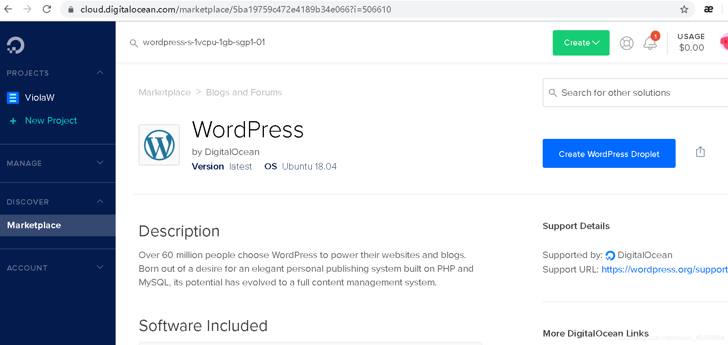The width and height of the screenshot is (728, 345).
Task: Click the share icon beside Create WordPress Droplet
Action: point(700,152)
